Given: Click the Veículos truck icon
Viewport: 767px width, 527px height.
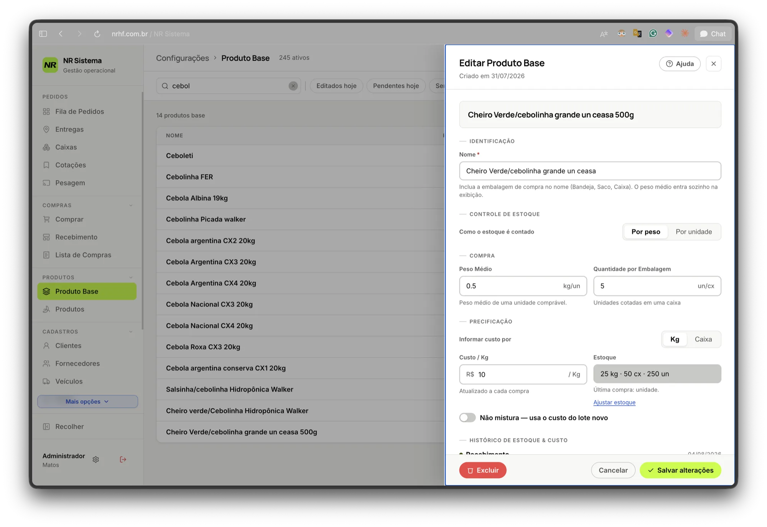Looking at the screenshot, I should (x=46, y=381).
